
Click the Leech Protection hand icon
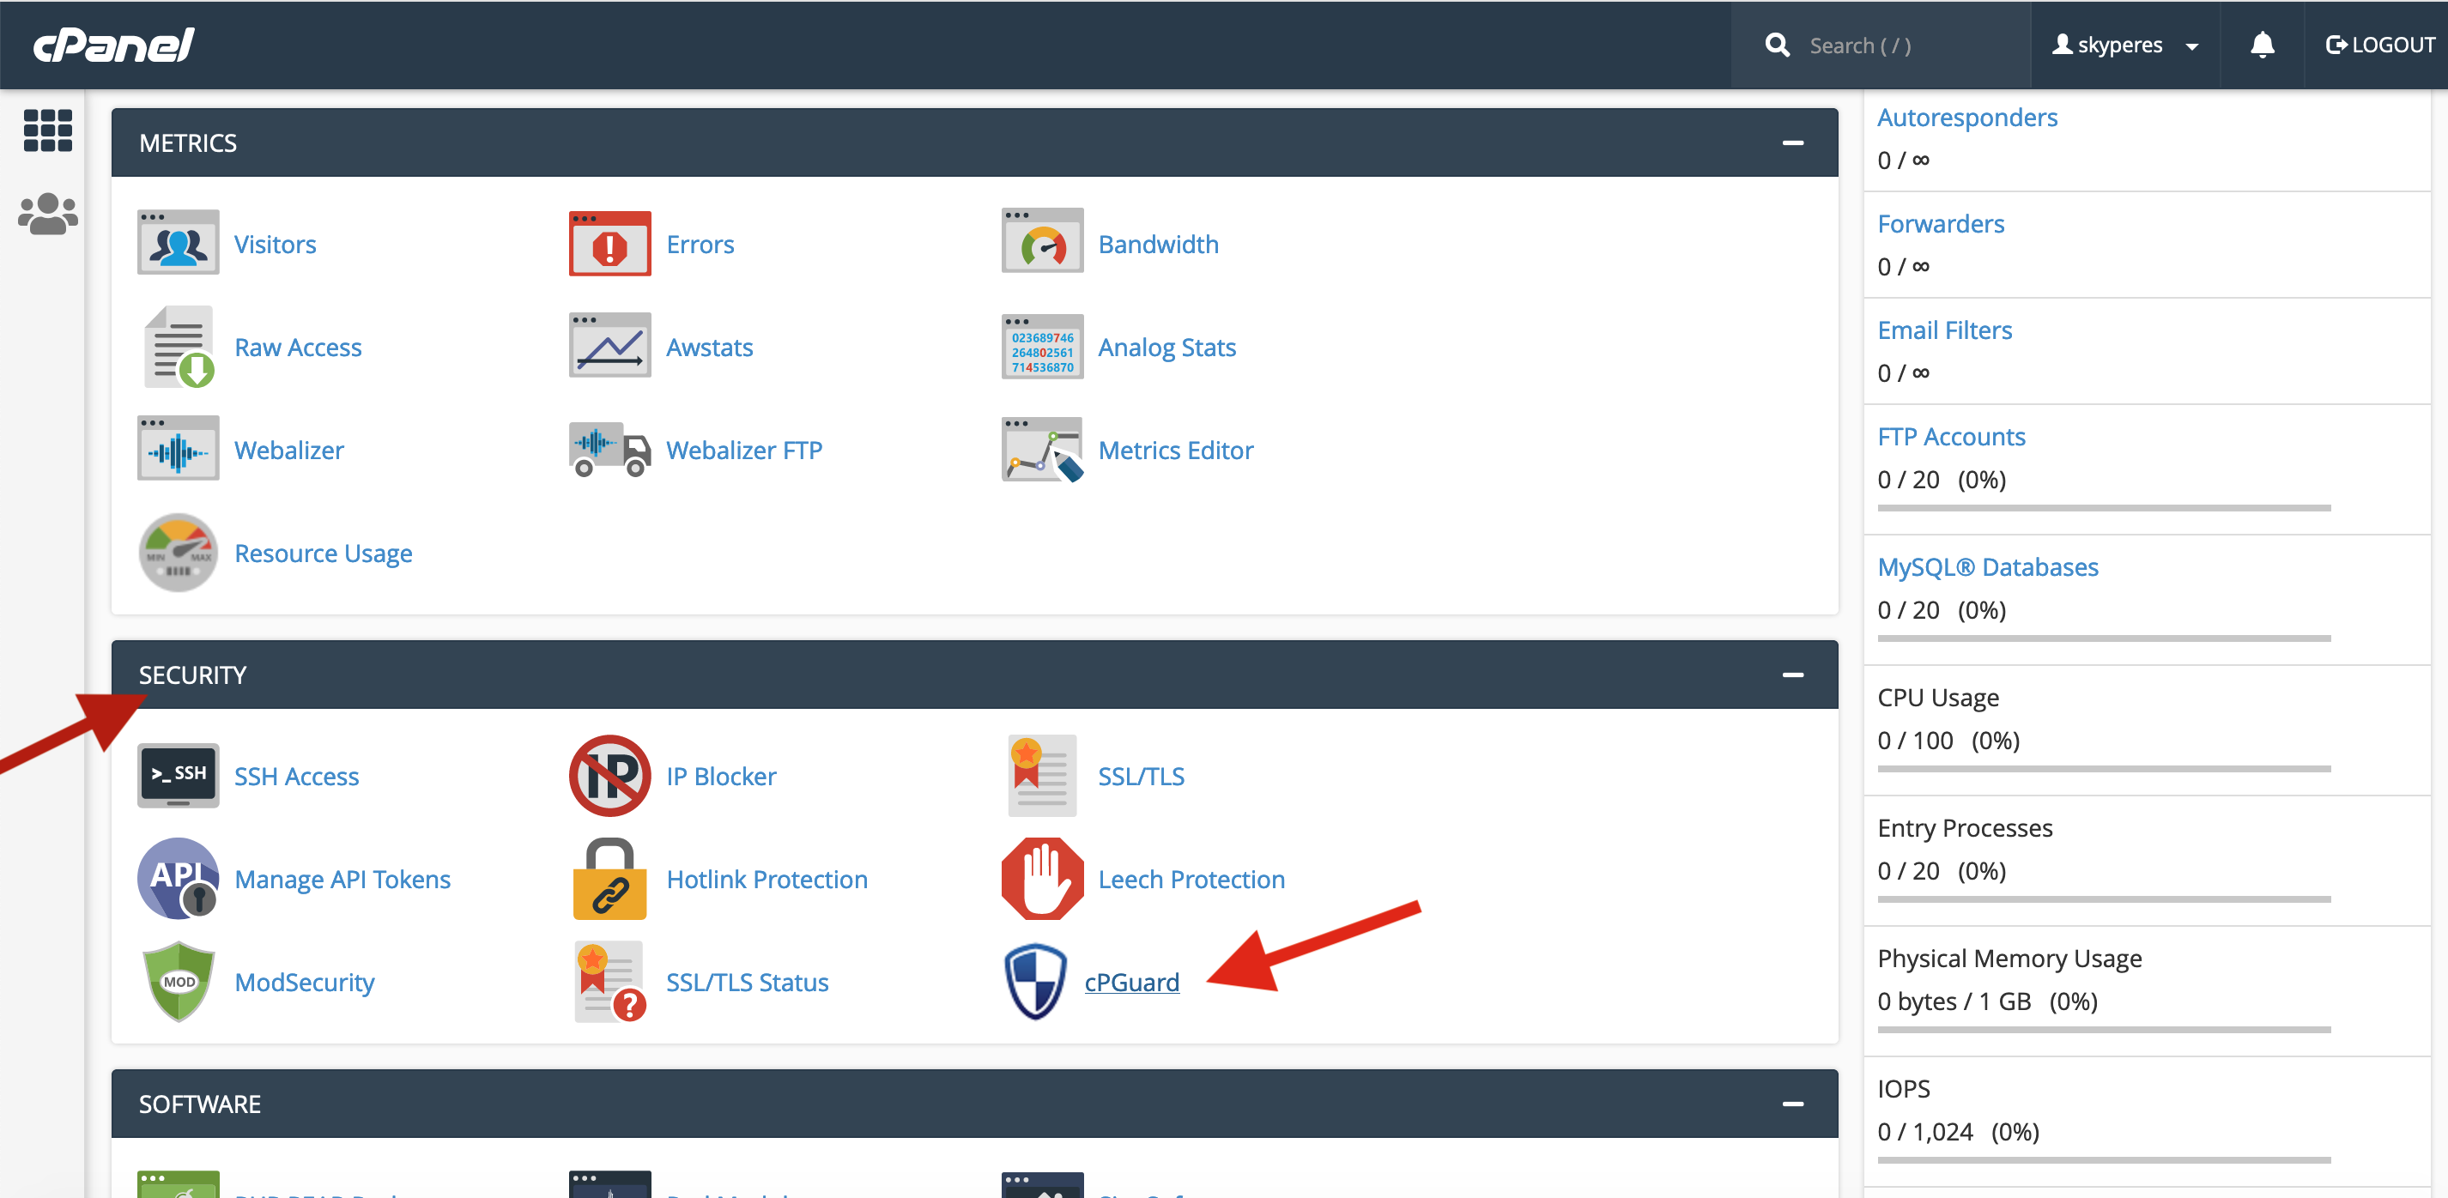pos(1041,879)
